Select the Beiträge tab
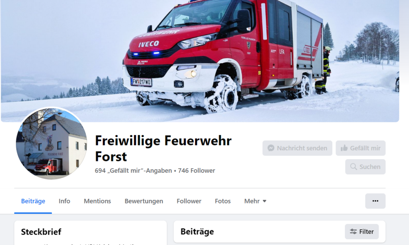This screenshot has height=245, width=409. (x=33, y=201)
